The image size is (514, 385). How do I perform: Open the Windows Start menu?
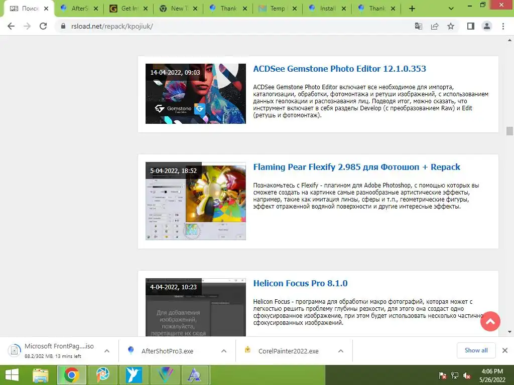point(12,375)
